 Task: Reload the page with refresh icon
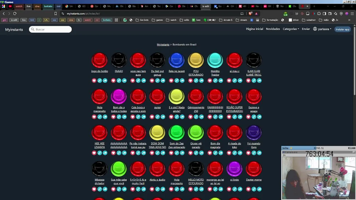(x=15, y=13)
